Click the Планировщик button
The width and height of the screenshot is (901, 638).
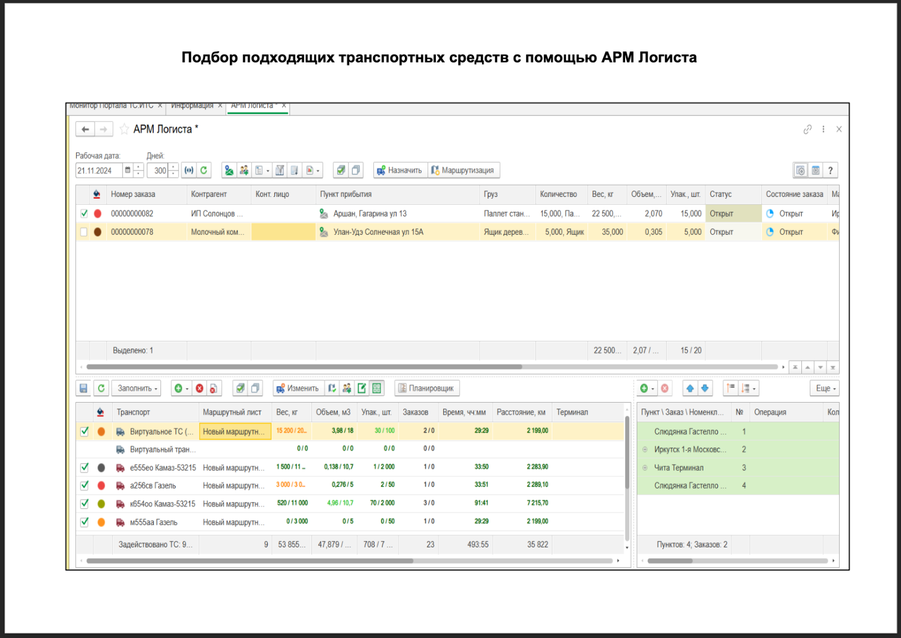click(426, 388)
